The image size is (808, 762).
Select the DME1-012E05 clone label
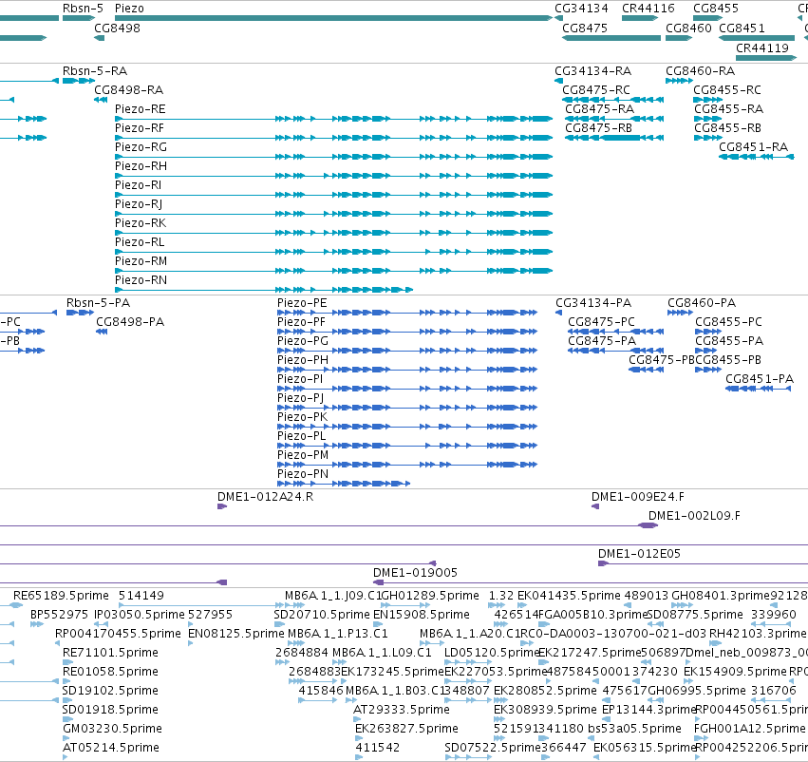640,554
